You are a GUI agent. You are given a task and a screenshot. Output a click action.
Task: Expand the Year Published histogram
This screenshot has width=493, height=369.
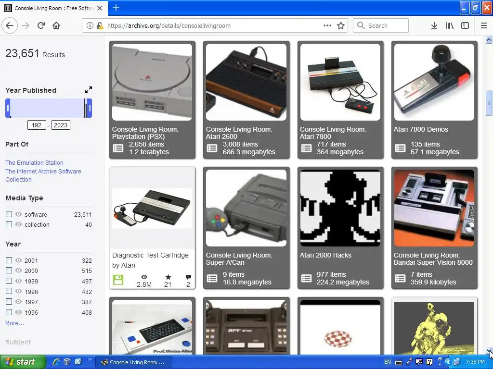coord(89,90)
